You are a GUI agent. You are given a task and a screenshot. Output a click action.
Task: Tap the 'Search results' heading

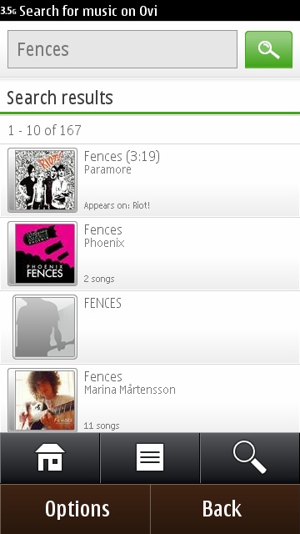click(x=60, y=98)
